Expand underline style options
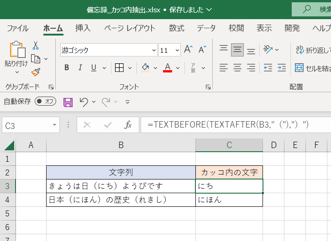Viewport: 331px width, 241px height. 104,68
